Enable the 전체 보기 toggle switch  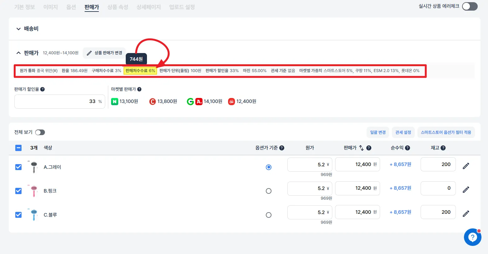(40, 132)
